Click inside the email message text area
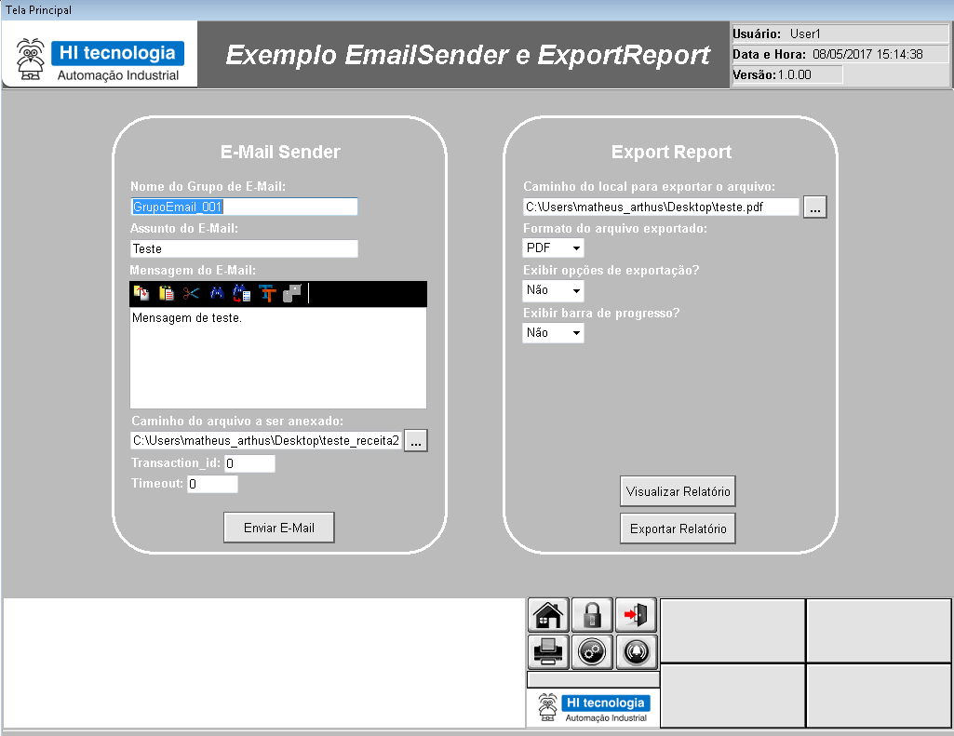This screenshot has width=954, height=736. pos(278,357)
